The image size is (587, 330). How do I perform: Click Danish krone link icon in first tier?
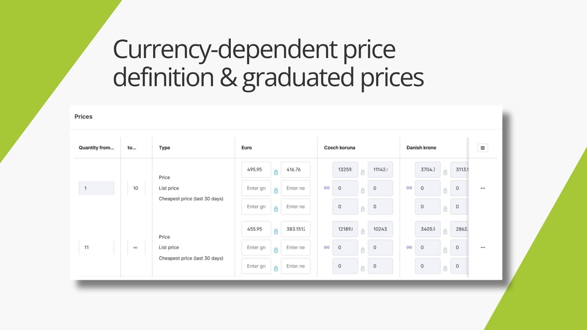(409, 188)
